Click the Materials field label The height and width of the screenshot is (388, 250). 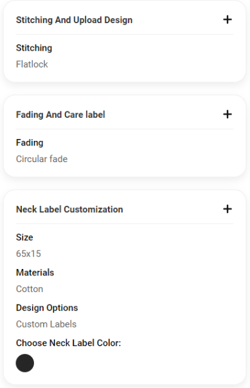(35, 272)
